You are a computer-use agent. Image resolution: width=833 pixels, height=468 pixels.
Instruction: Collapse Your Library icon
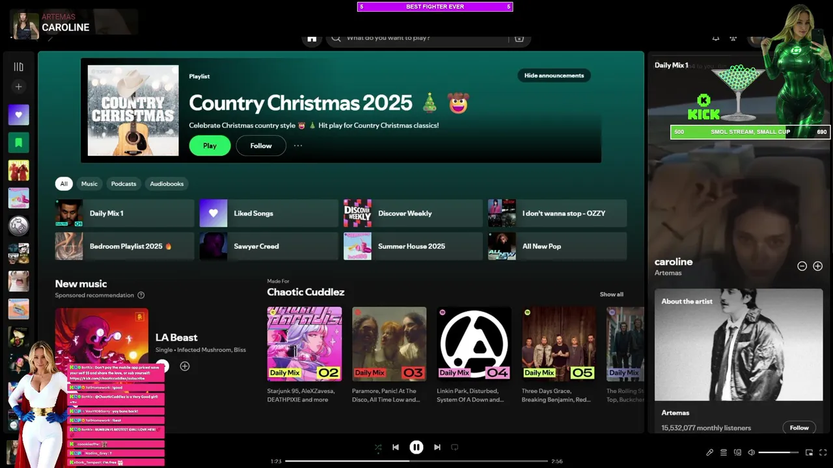tap(18, 67)
